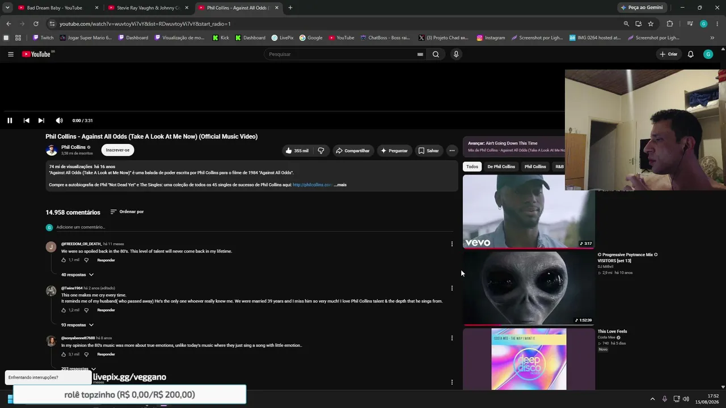Reply to the @Twins1964 comment
Image resolution: width=726 pixels, height=408 pixels.
tap(106, 310)
